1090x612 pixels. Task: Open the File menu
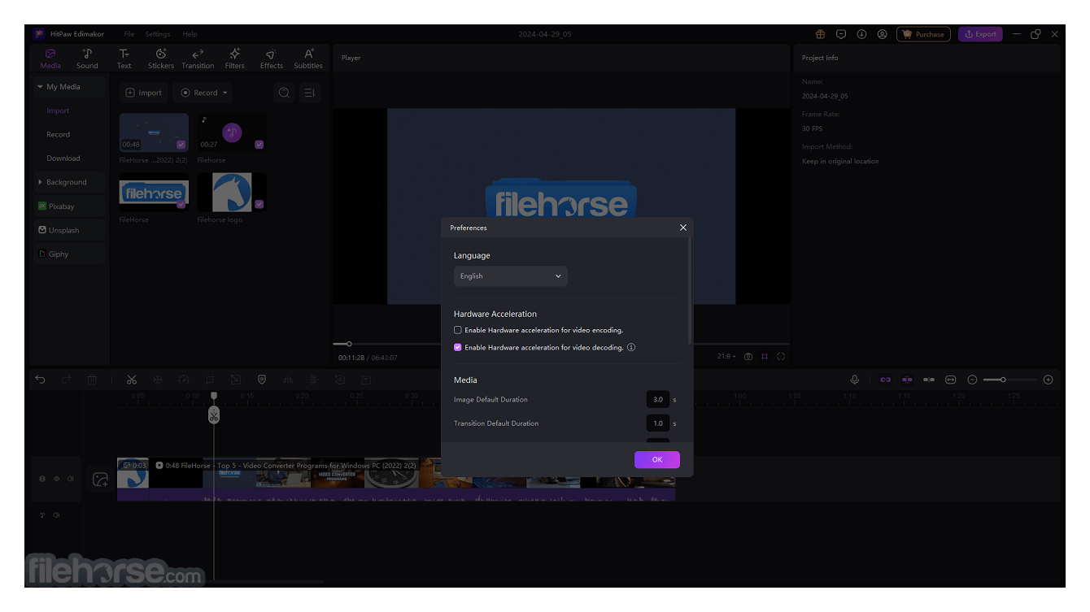[129, 34]
